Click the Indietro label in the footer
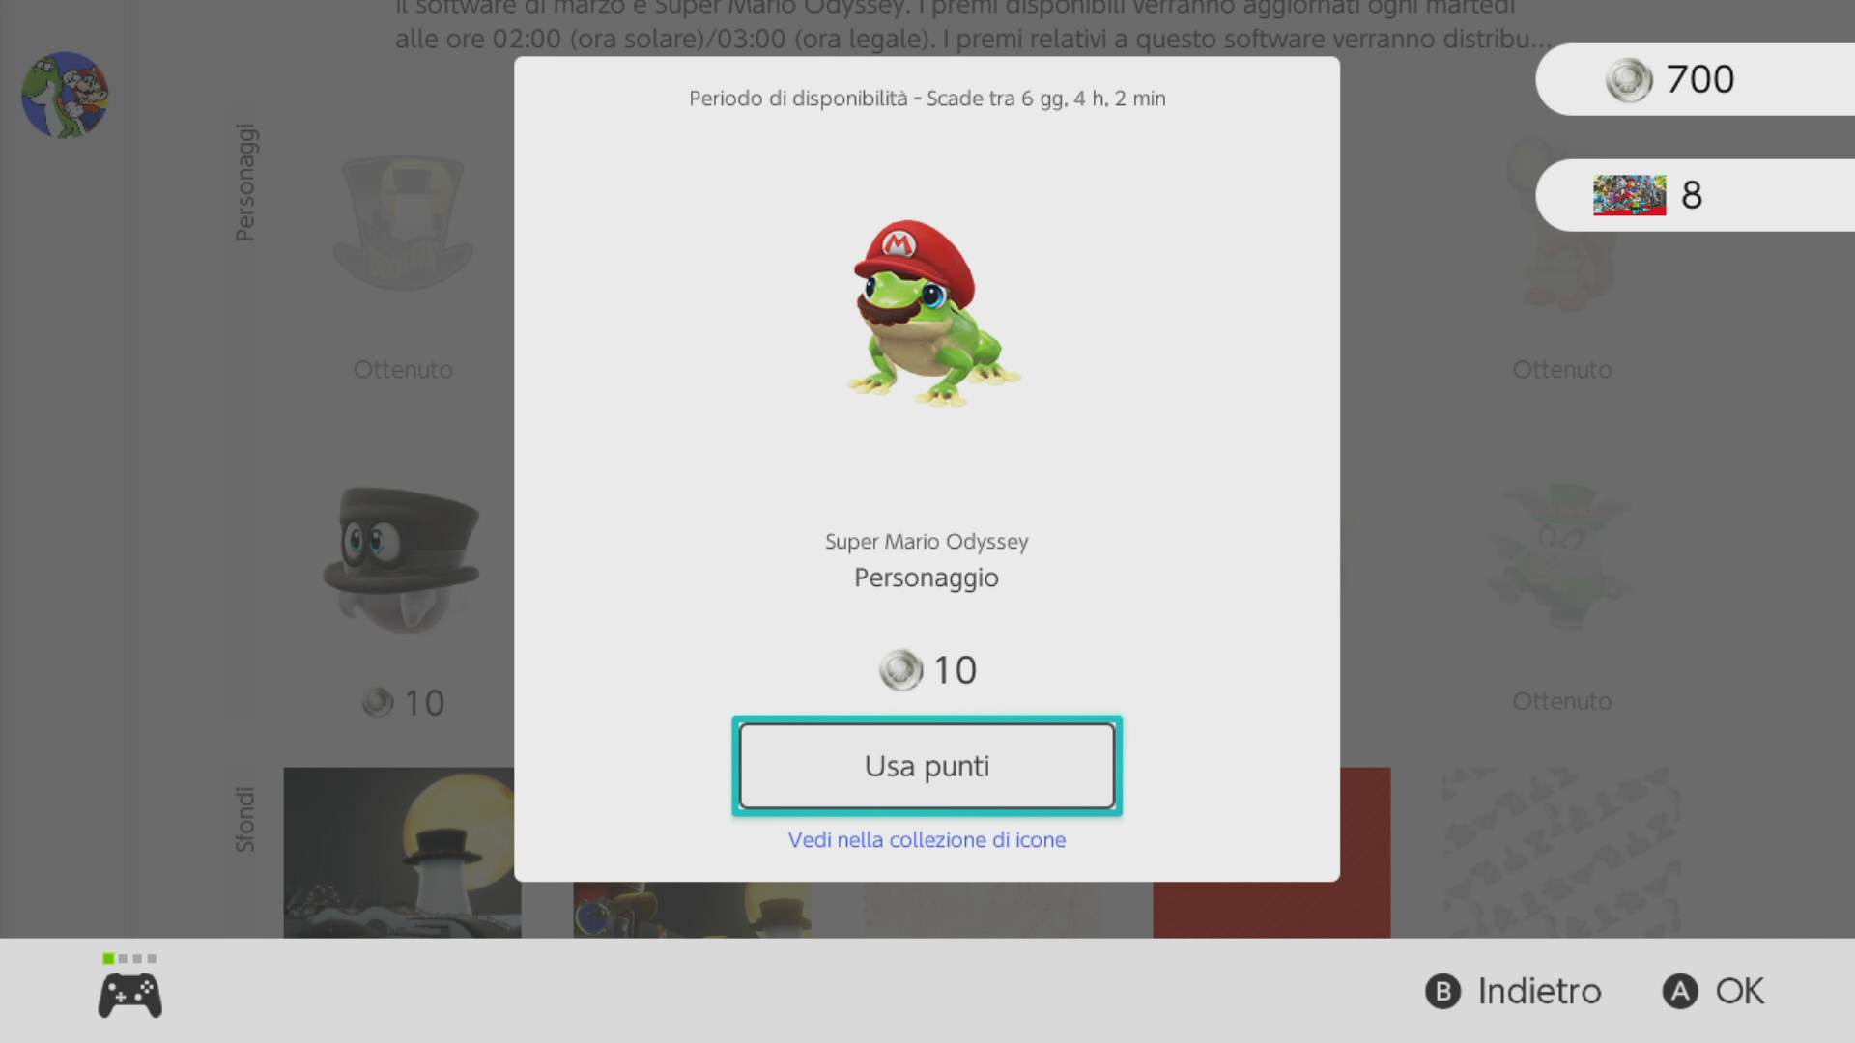Screen dimensions: 1855x1043 tap(1539, 991)
